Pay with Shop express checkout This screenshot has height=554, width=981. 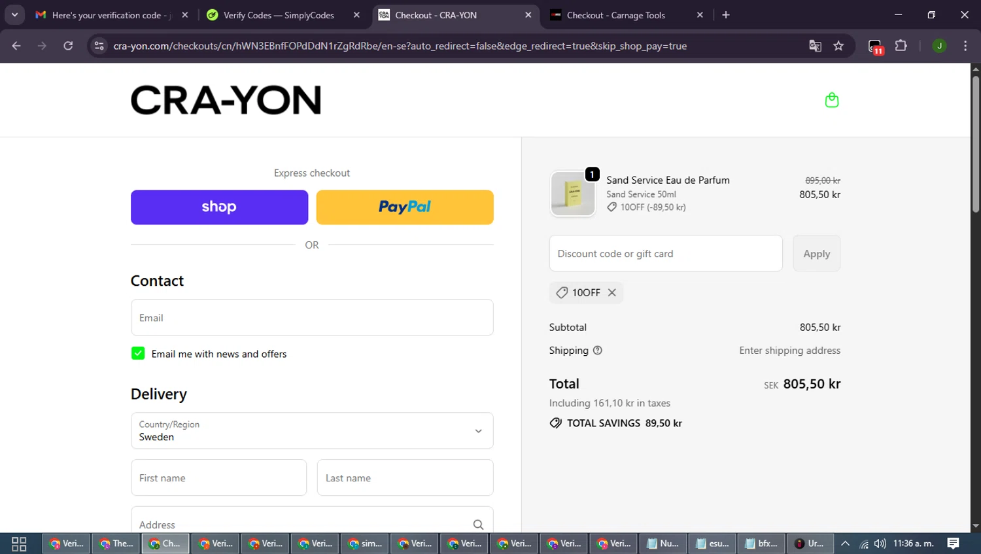click(219, 207)
